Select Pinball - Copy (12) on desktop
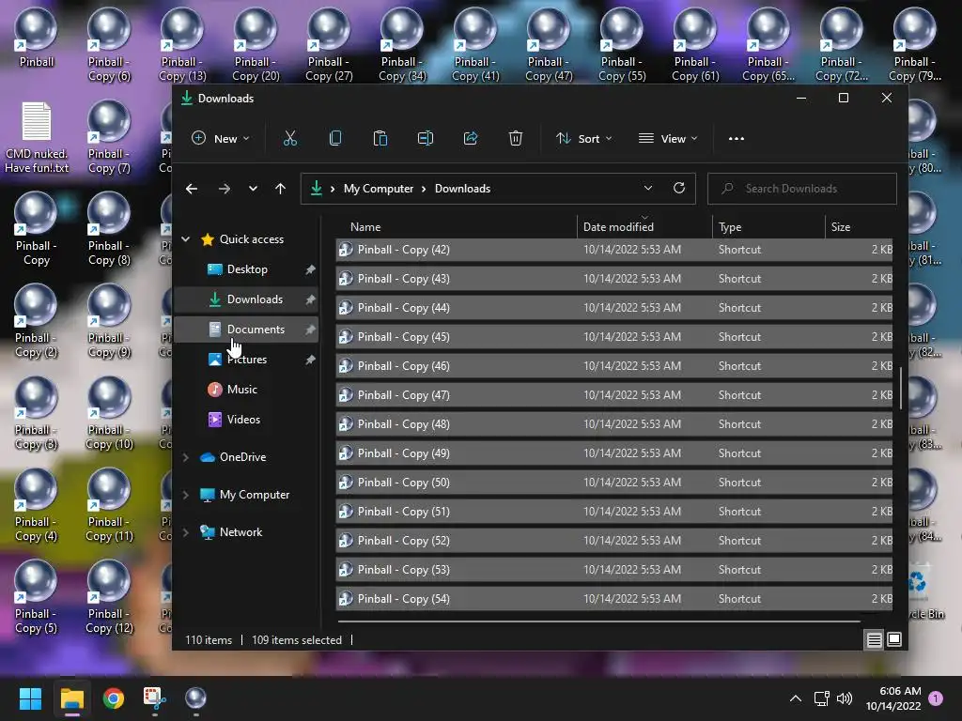This screenshot has width=962, height=721. click(x=109, y=597)
